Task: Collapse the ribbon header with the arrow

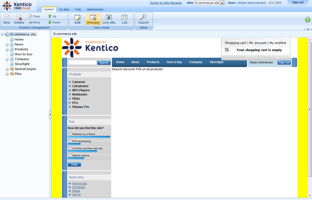Action: 308,29
